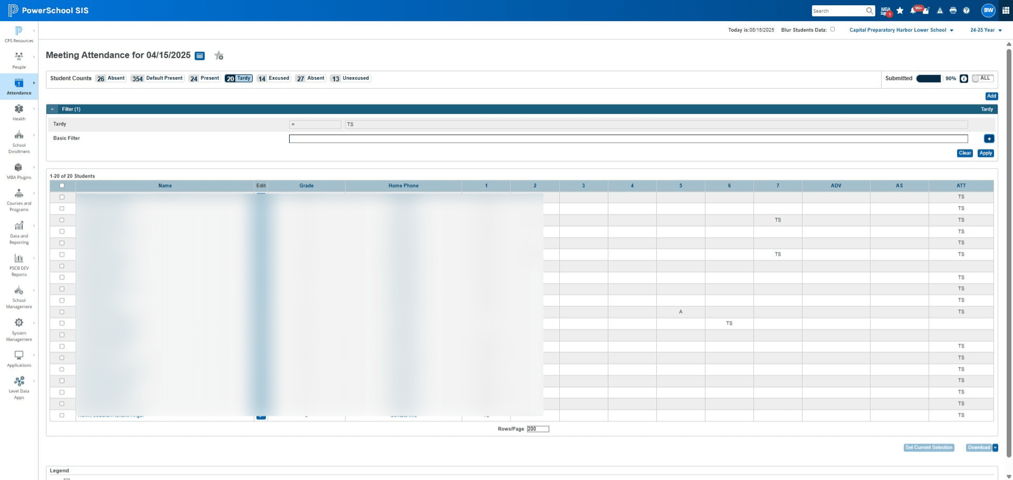Screen dimensions: 1013x480
Task: Open Health in the sidebar
Action: 19,112
